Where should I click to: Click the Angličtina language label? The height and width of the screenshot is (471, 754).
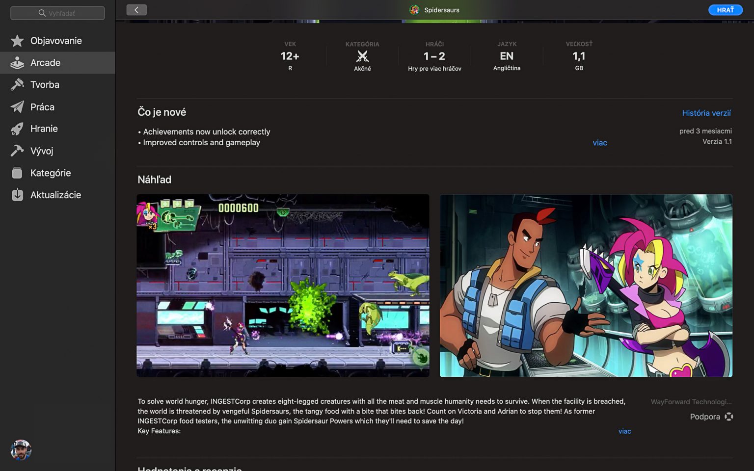point(507,68)
